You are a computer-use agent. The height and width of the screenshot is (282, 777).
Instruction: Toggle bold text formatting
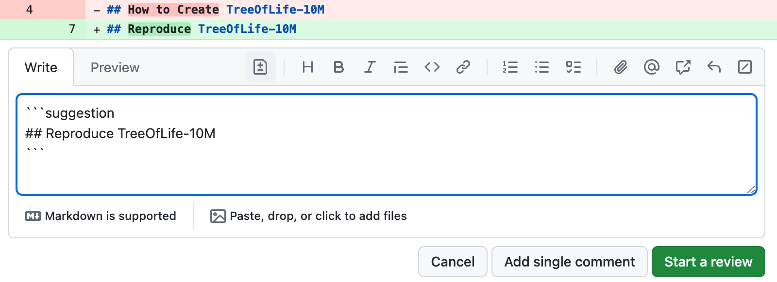point(338,67)
